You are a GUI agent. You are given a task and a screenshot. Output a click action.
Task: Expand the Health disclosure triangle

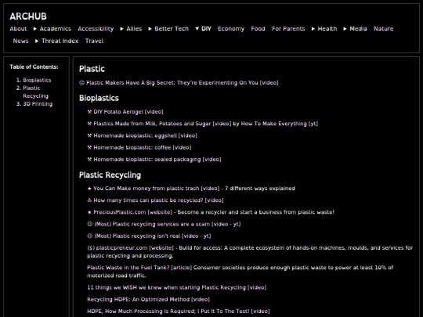[313, 29]
